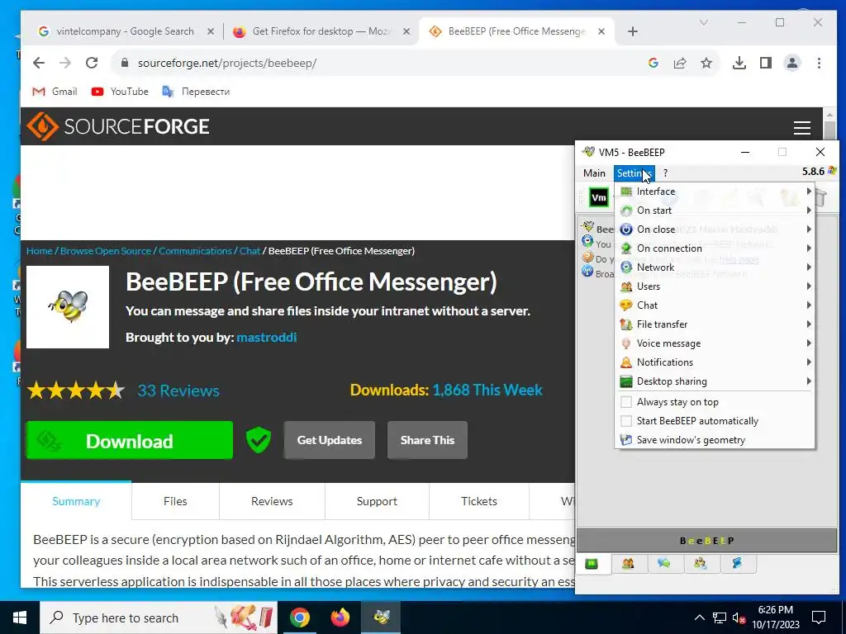Click the SourceForge logo
This screenshot has height=634, width=846.
(x=118, y=126)
